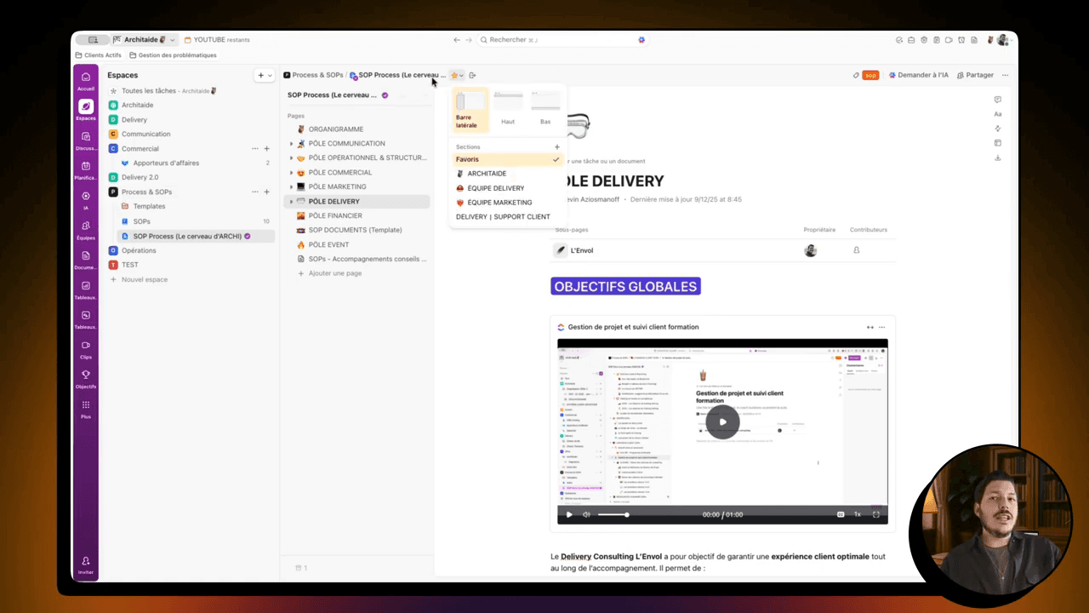The image size is (1089, 613).
Task: Click the favorite star icon in breadcrumb
Action: coord(455,75)
